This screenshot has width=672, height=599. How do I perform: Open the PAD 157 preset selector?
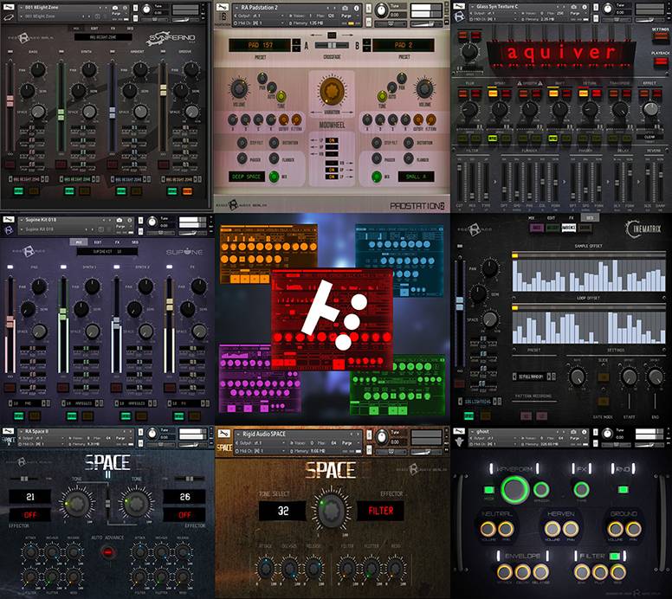pos(259,44)
